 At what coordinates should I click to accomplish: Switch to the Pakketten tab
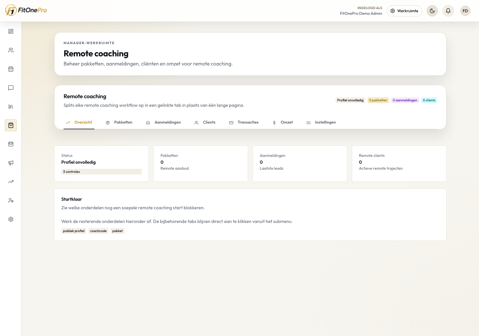[119, 122]
